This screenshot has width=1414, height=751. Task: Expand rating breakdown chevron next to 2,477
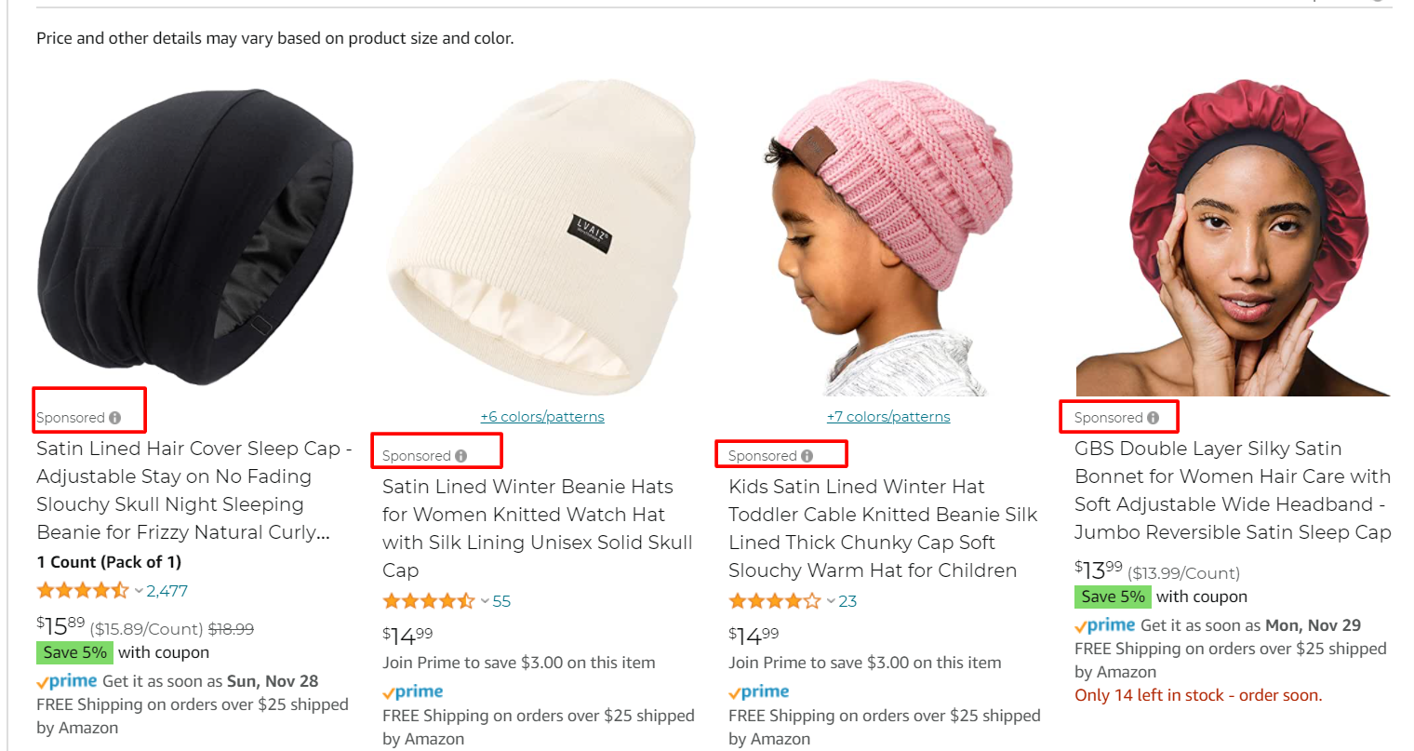139,591
